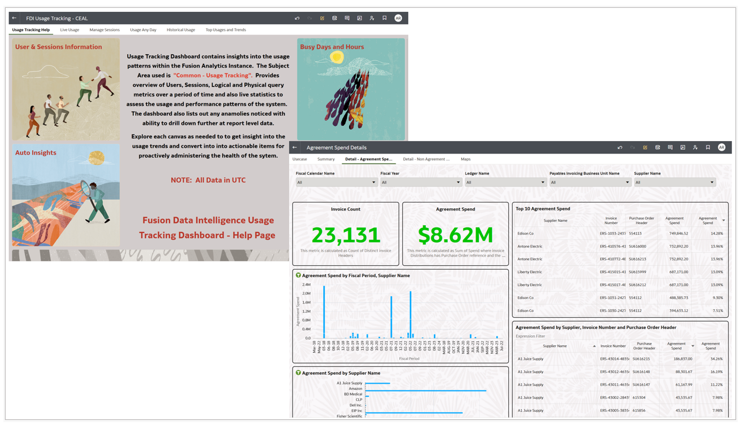Open Ledger Name filter dropdown

point(506,182)
